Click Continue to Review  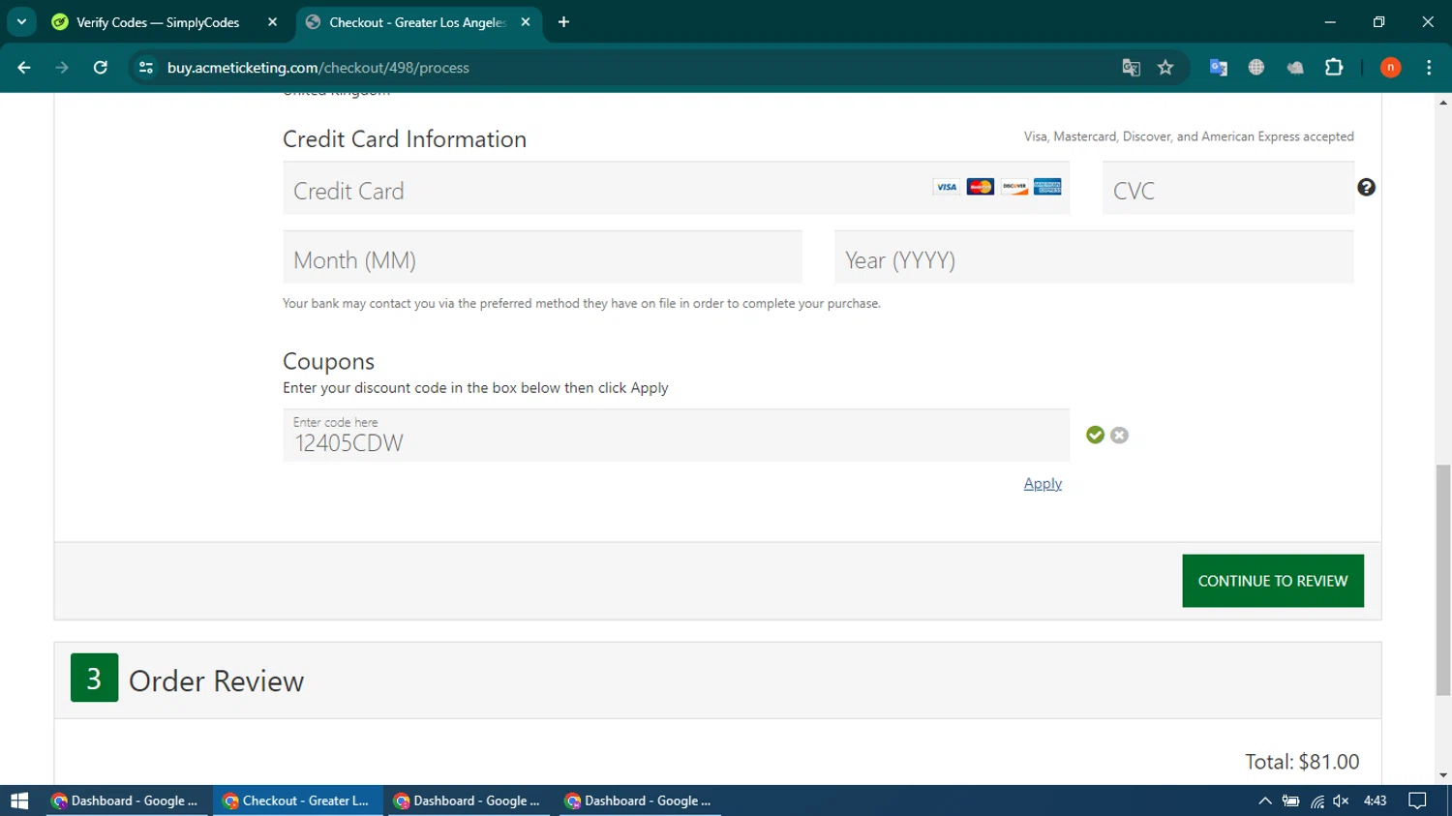click(1273, 581)
